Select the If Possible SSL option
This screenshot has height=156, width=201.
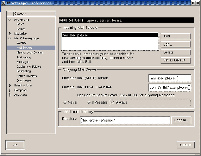tap(89, 102)
